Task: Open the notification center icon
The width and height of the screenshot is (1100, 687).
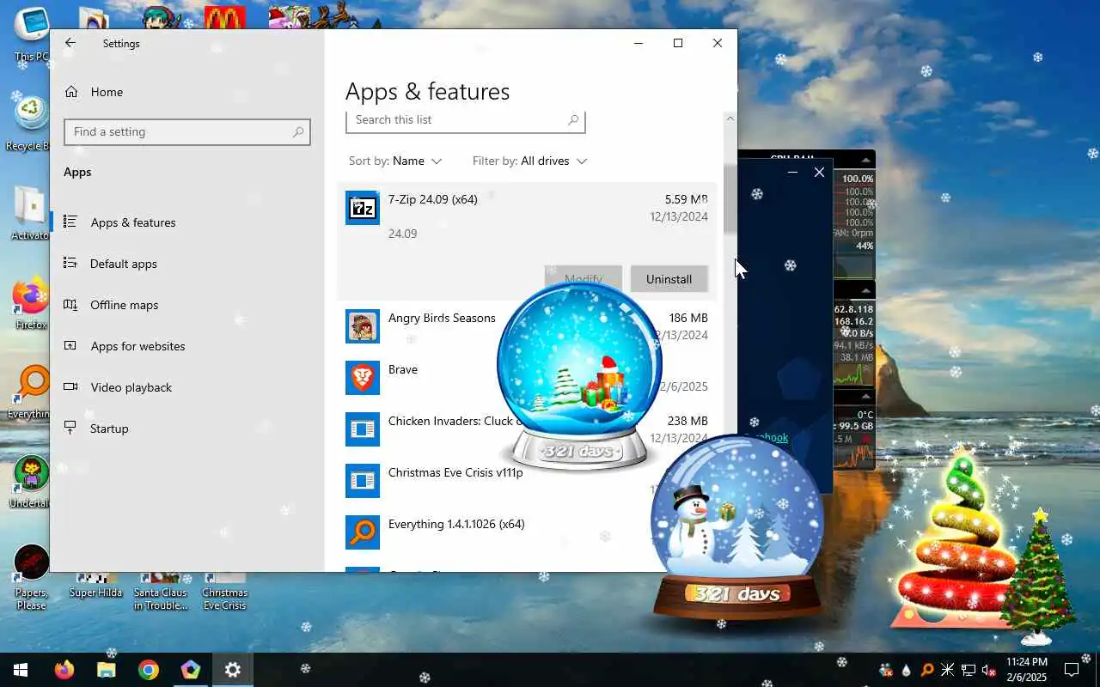Action: 1072,670
